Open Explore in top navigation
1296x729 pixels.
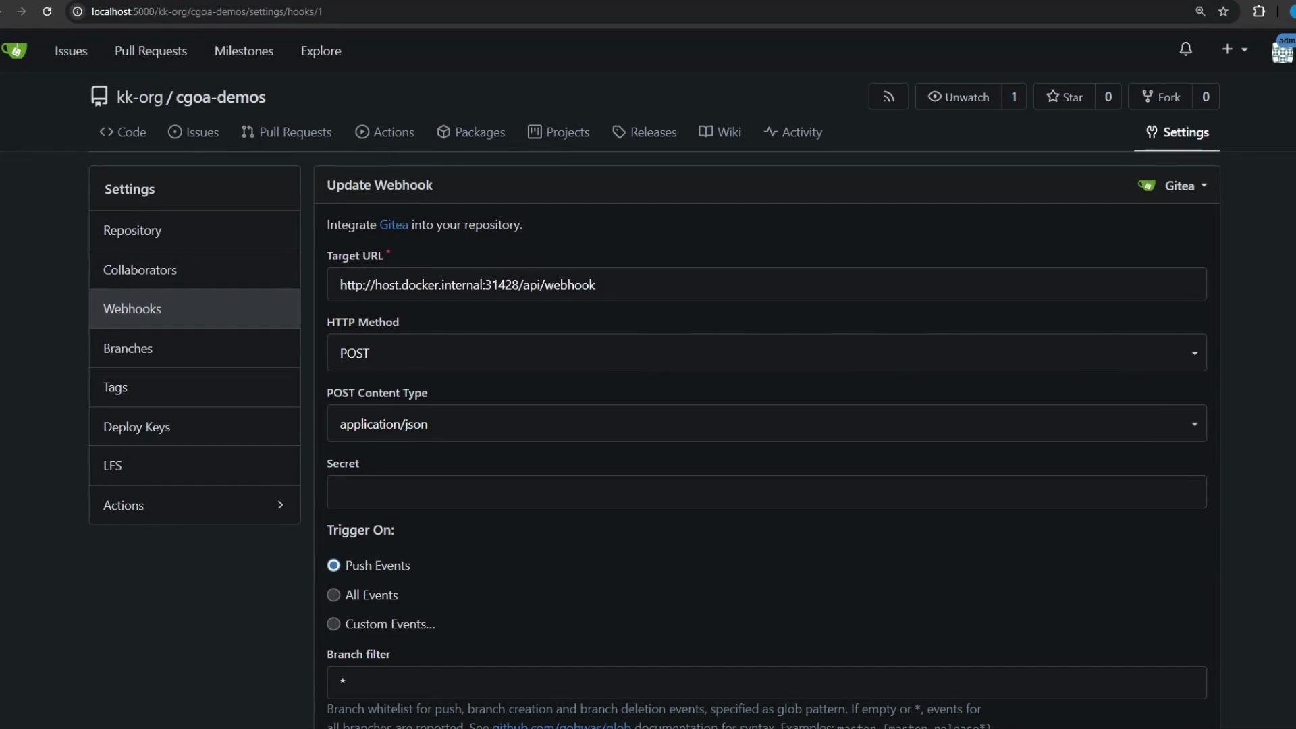point(321,51)
